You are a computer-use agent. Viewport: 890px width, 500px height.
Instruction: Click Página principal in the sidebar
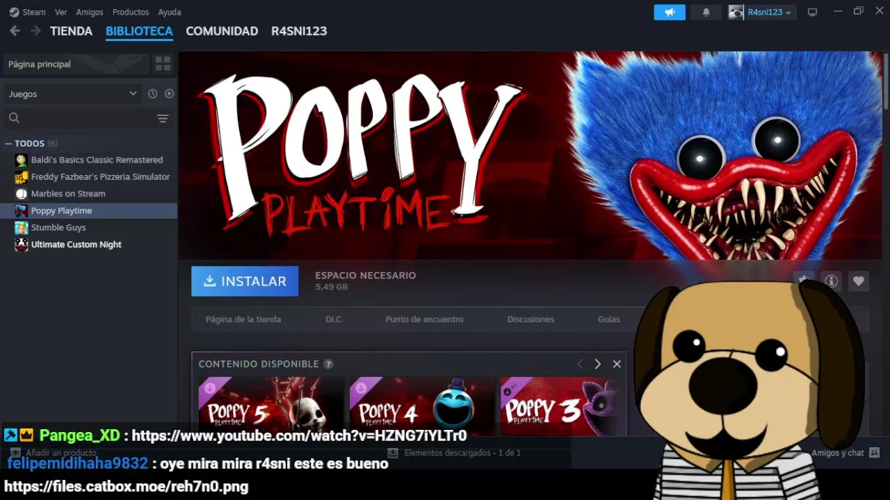(x=76, y=64)
